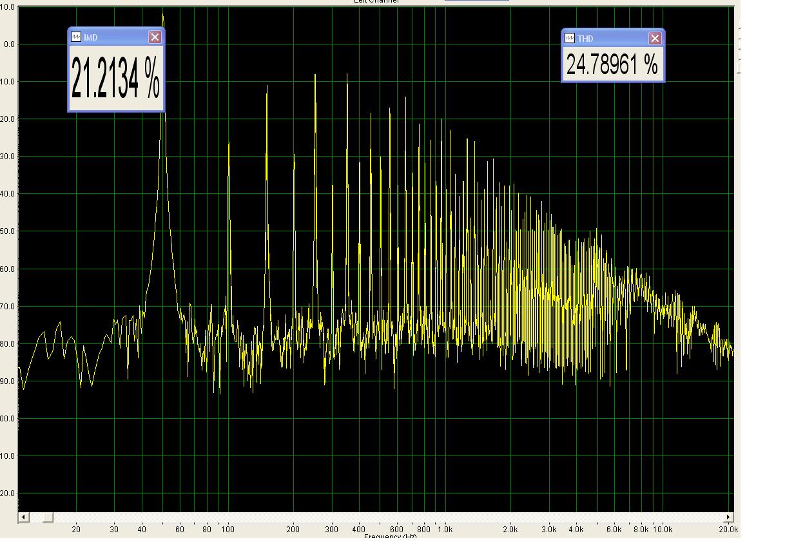Click the THD window's title bar icon
The image size is (785, 547).
(x=570, y=39)
